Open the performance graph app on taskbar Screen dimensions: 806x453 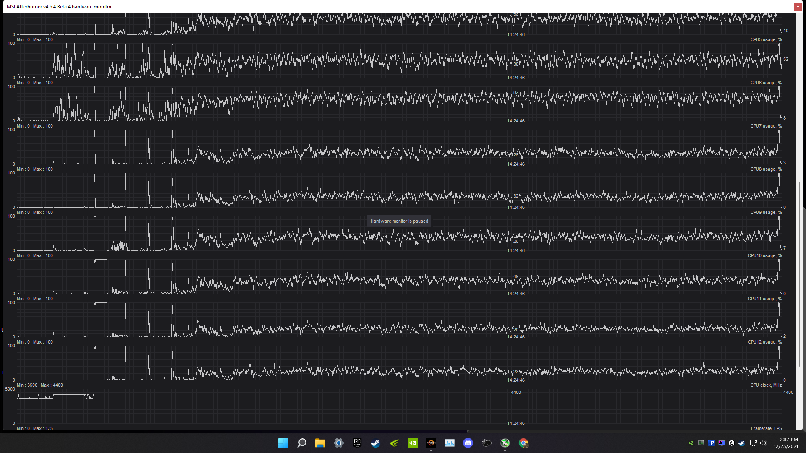coord(449,443)
